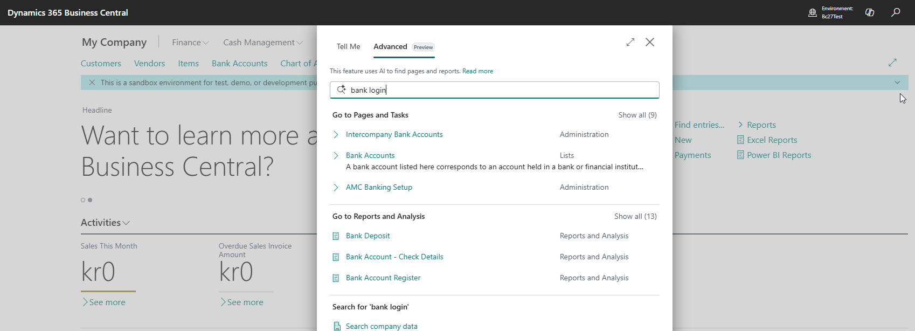The image size is (915, 331).
Task: Open Vendors from navigation
Action: (x=149, y=63)
